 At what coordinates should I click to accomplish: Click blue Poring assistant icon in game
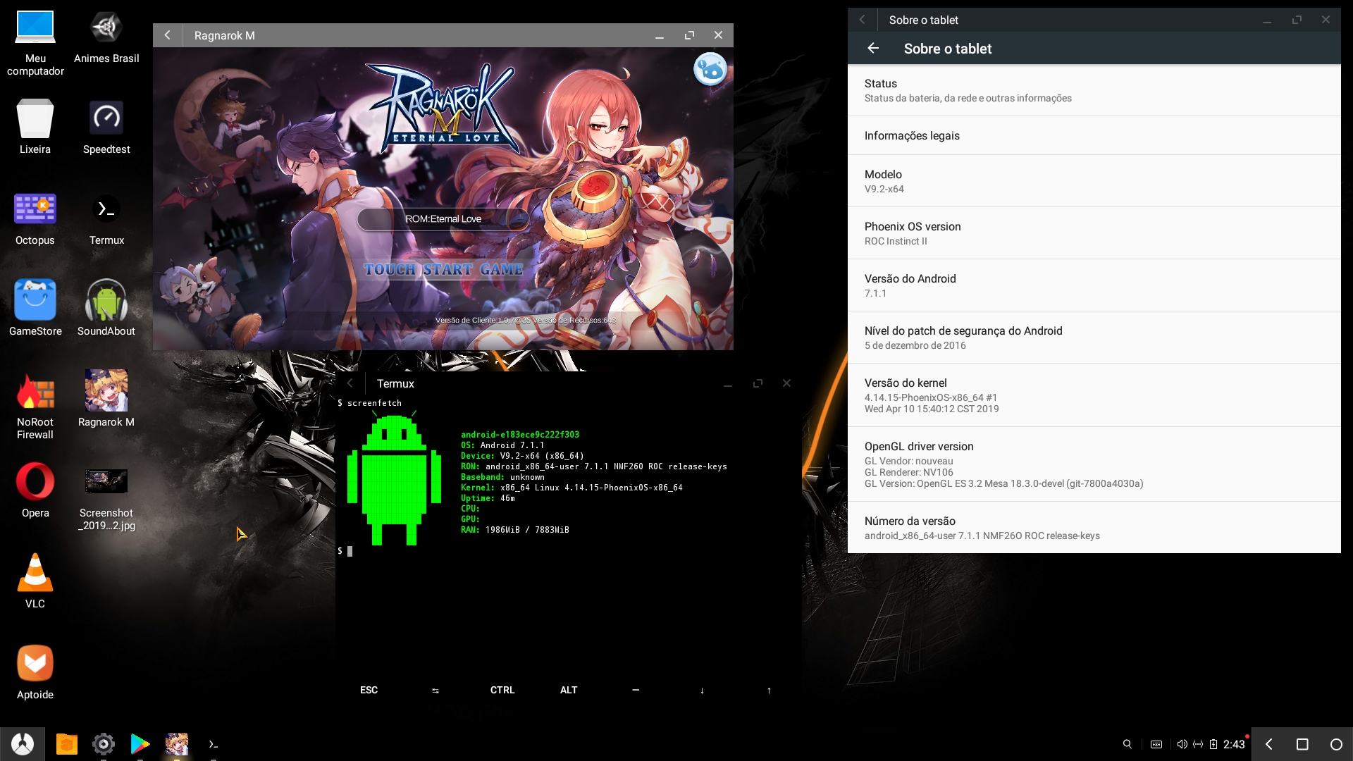click(x=710, y=69)
